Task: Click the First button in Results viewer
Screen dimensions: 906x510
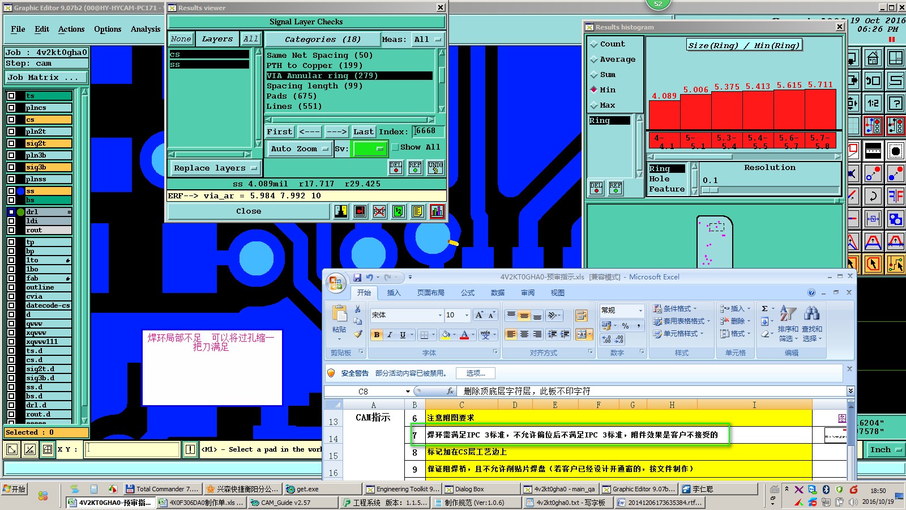Action: (280, 131)
